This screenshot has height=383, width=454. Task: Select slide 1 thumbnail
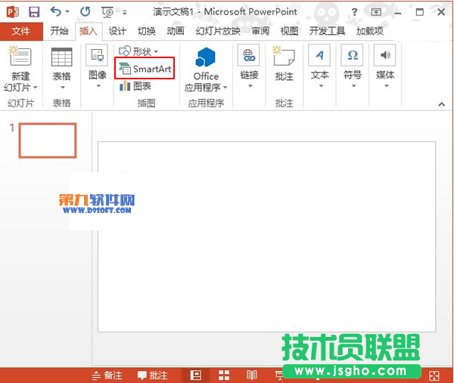point(48,141)
